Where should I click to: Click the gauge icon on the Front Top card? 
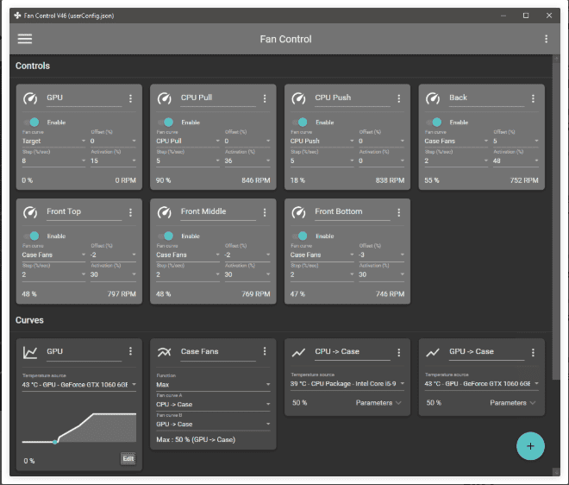(30, 212)
